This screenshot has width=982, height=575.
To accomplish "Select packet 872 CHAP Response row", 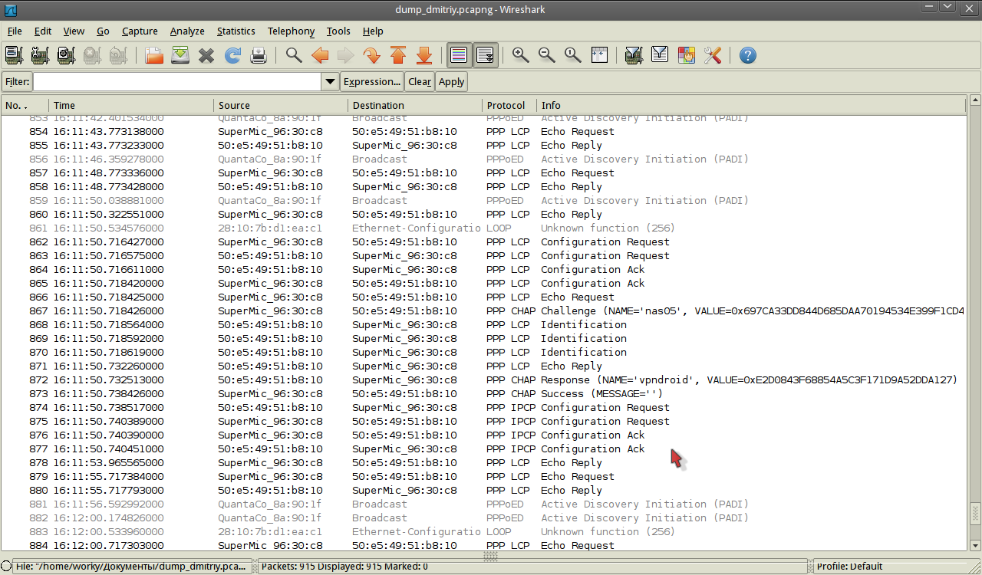I will point(483,379).
